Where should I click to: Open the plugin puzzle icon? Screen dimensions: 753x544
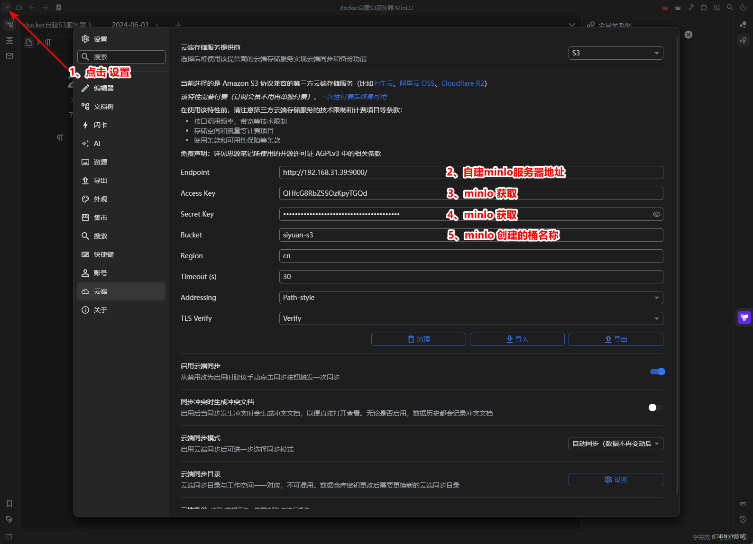click(x=704, y=8)
